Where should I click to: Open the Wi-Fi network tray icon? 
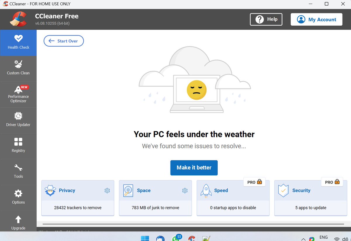point(337,239)
